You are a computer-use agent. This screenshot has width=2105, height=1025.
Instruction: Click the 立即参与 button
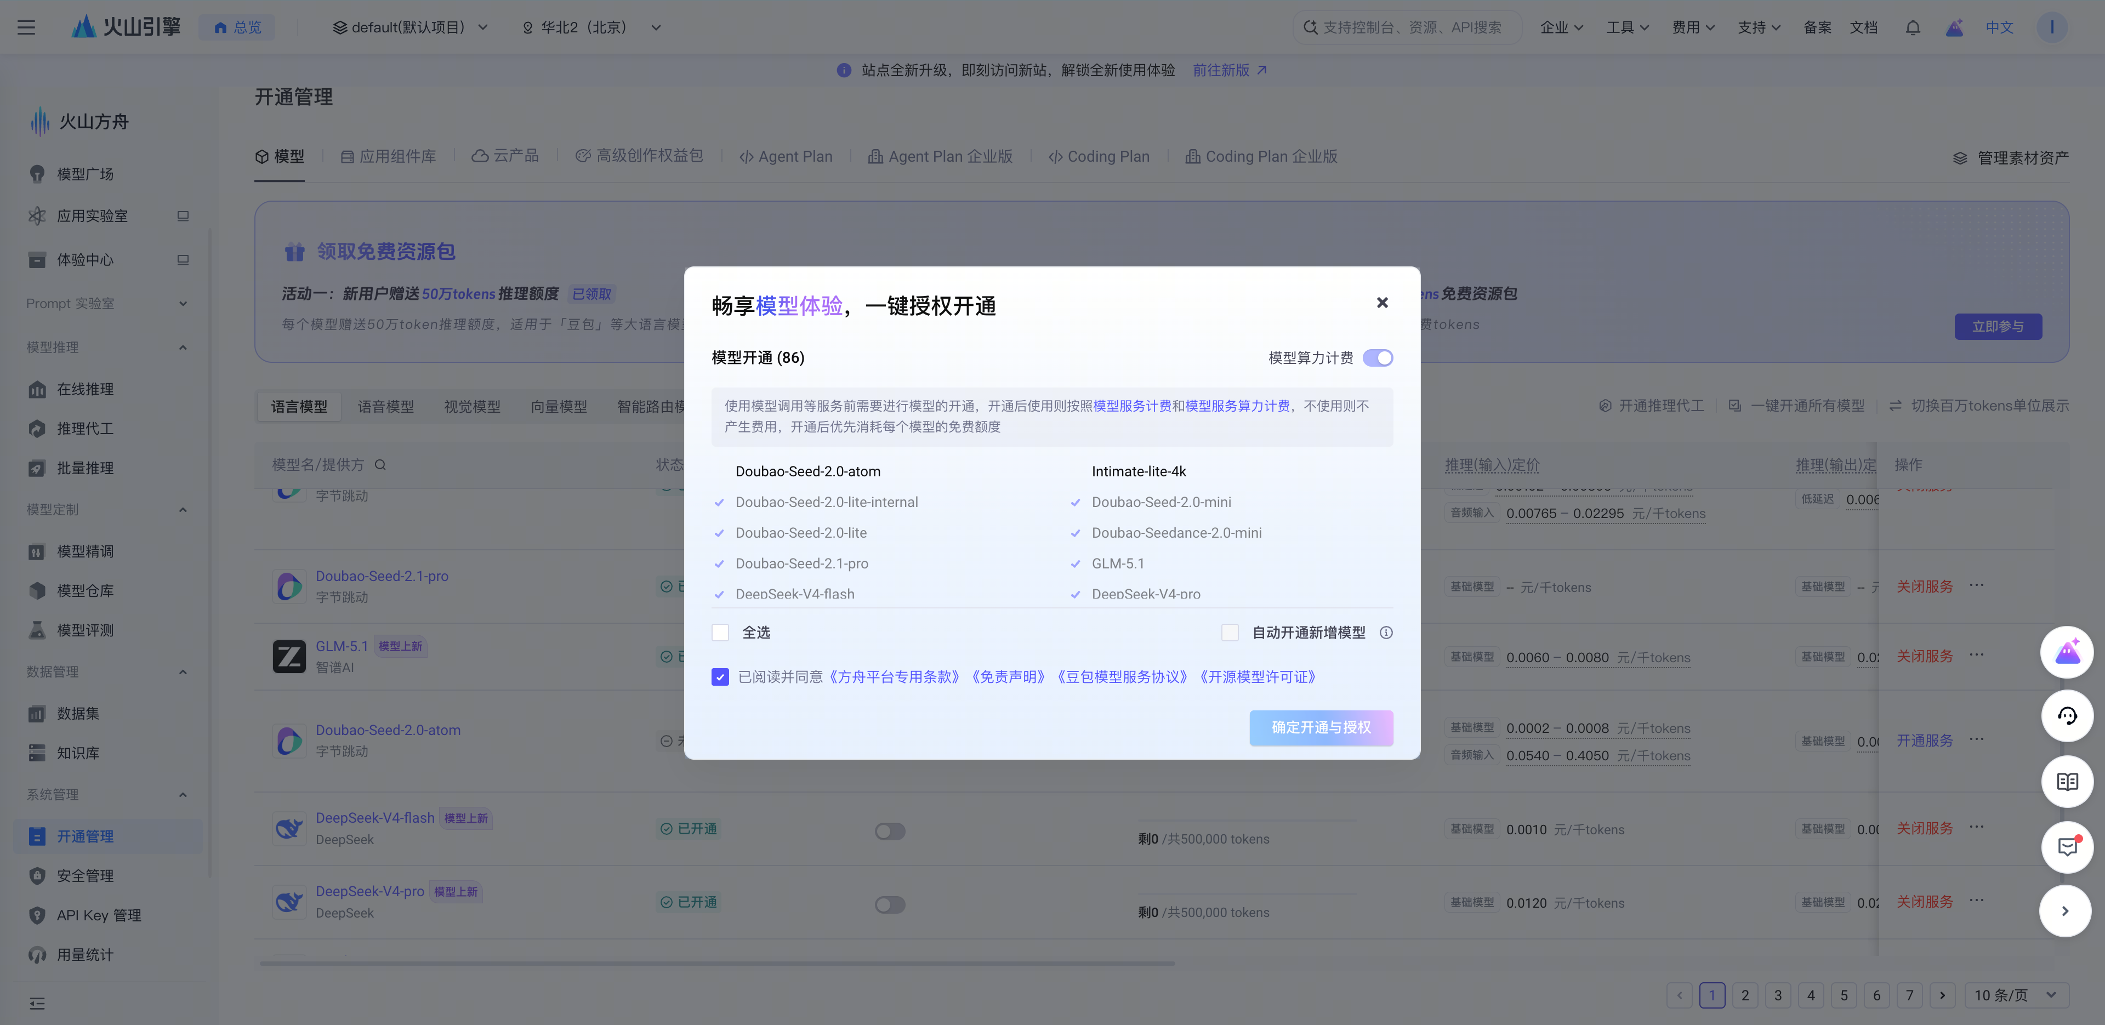(1998, 326)
